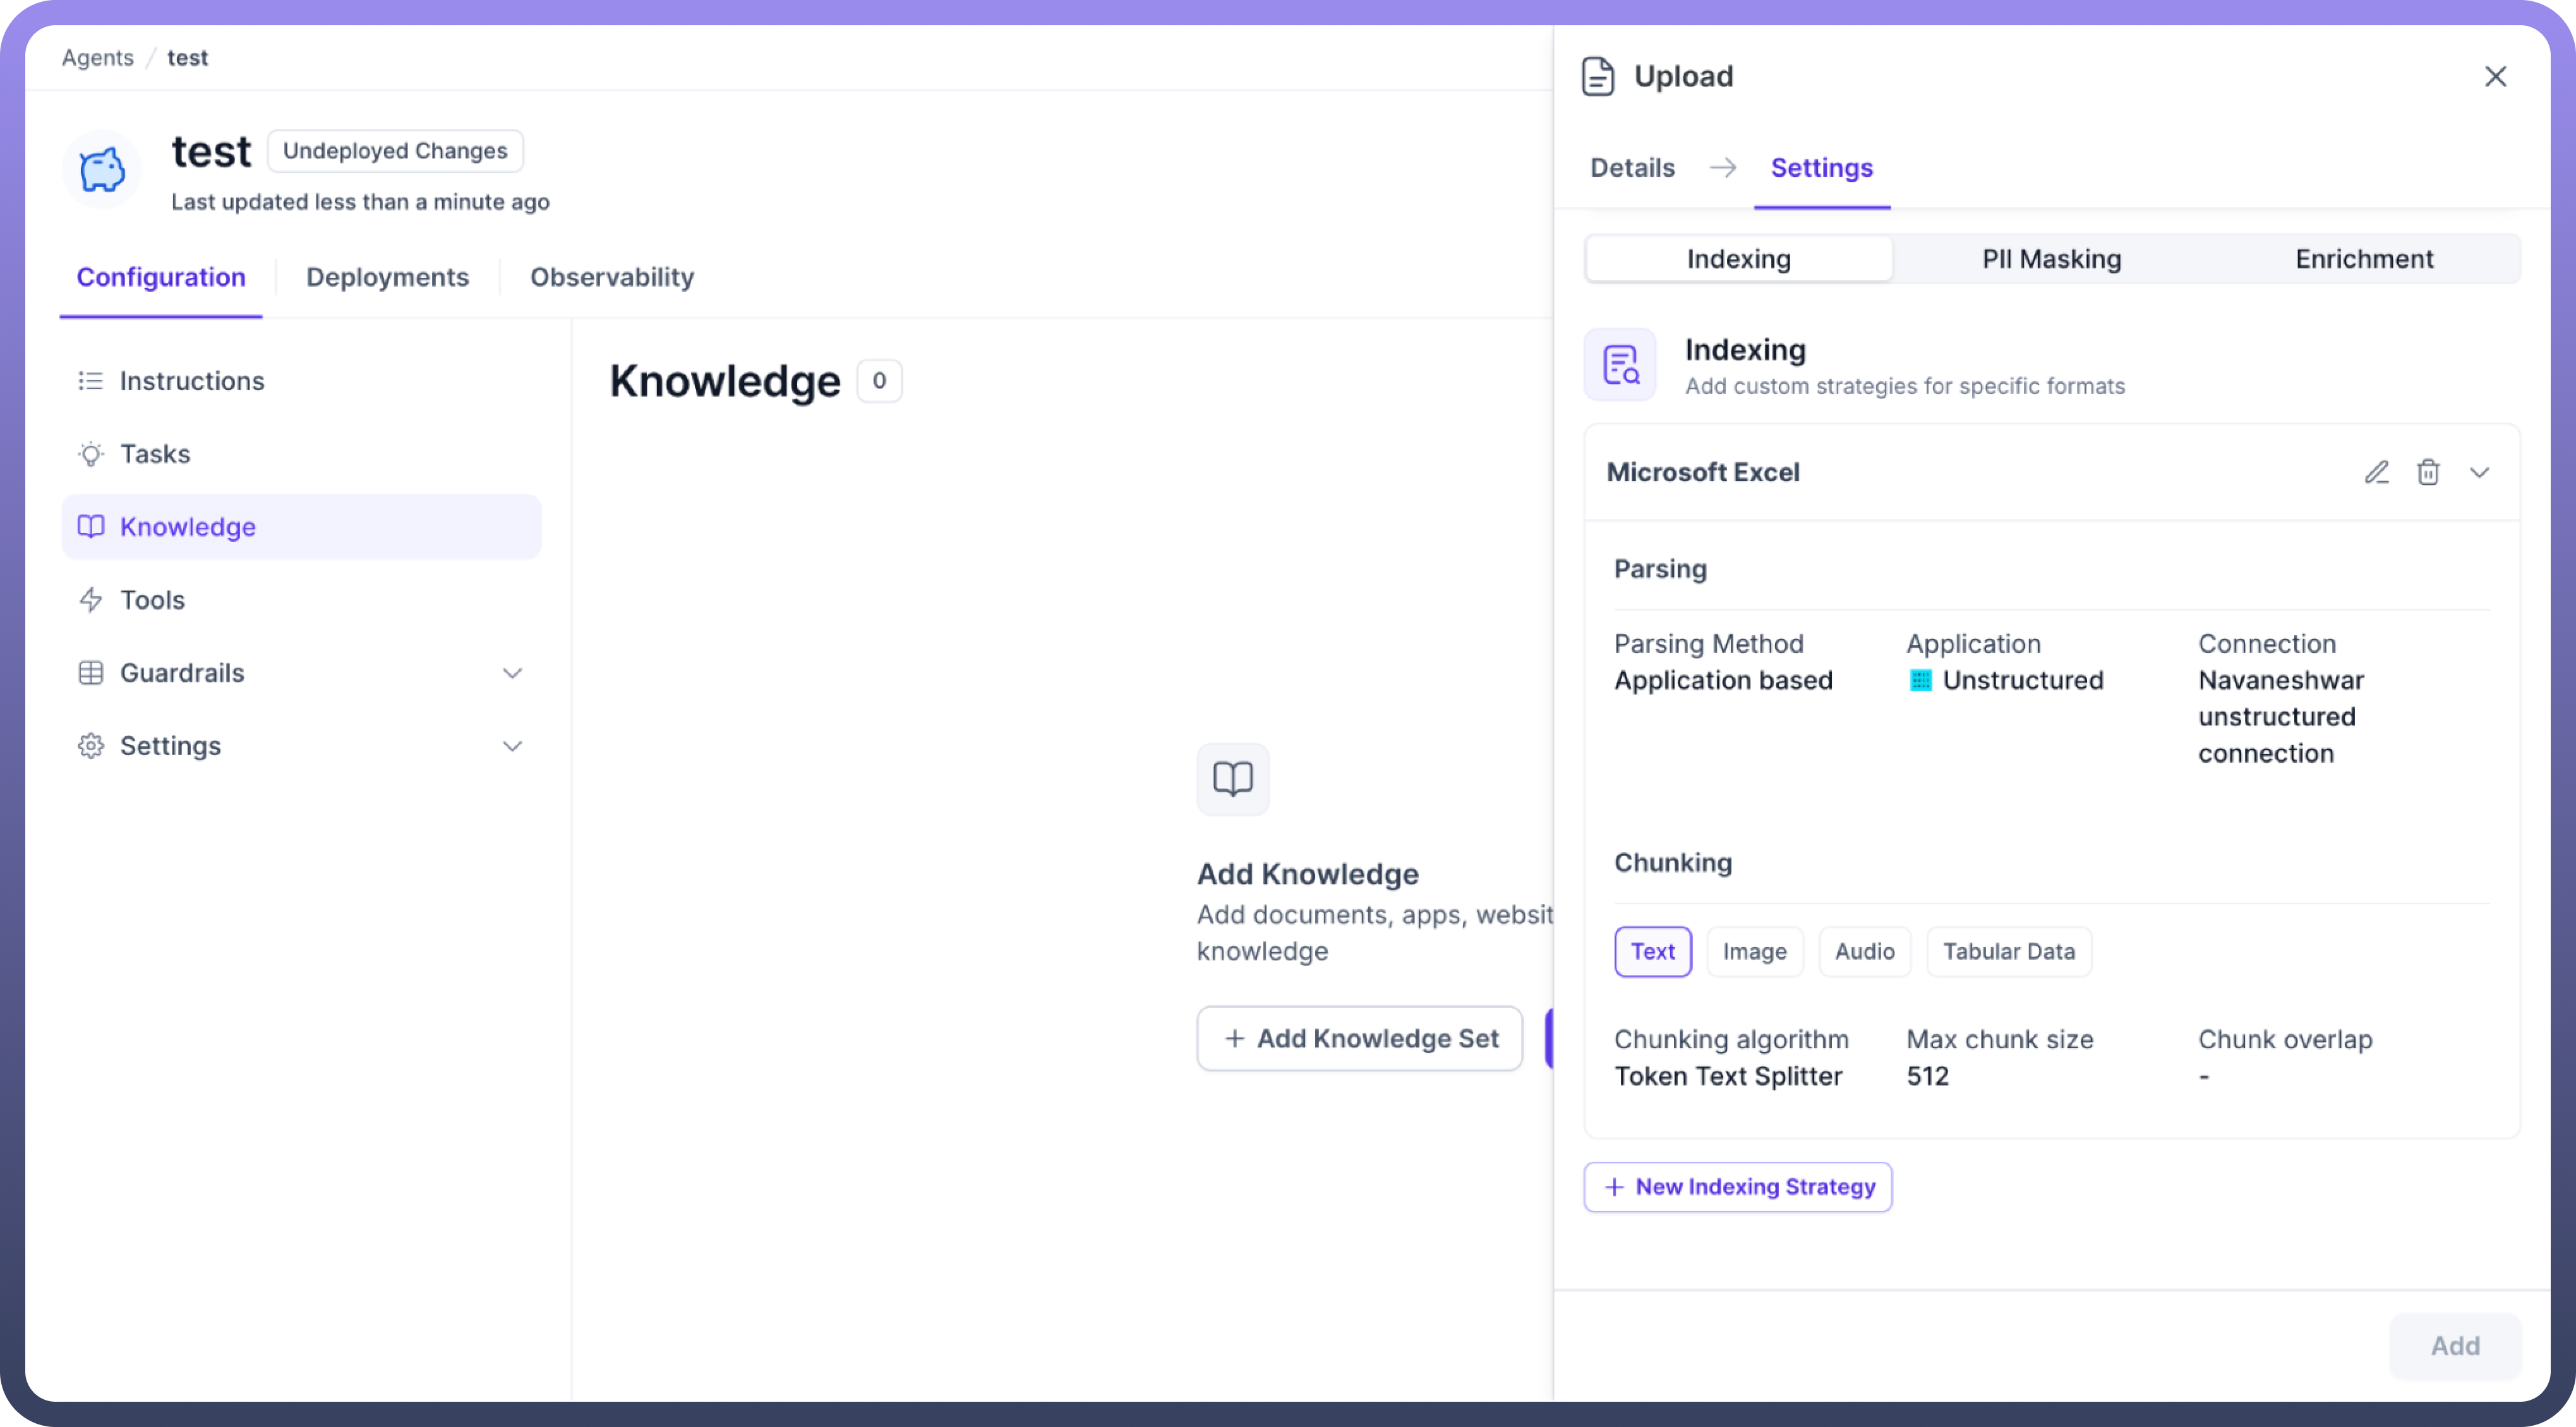
Task: Collapse the Microsoft Excel strategy chevron
Action: 2479,472
